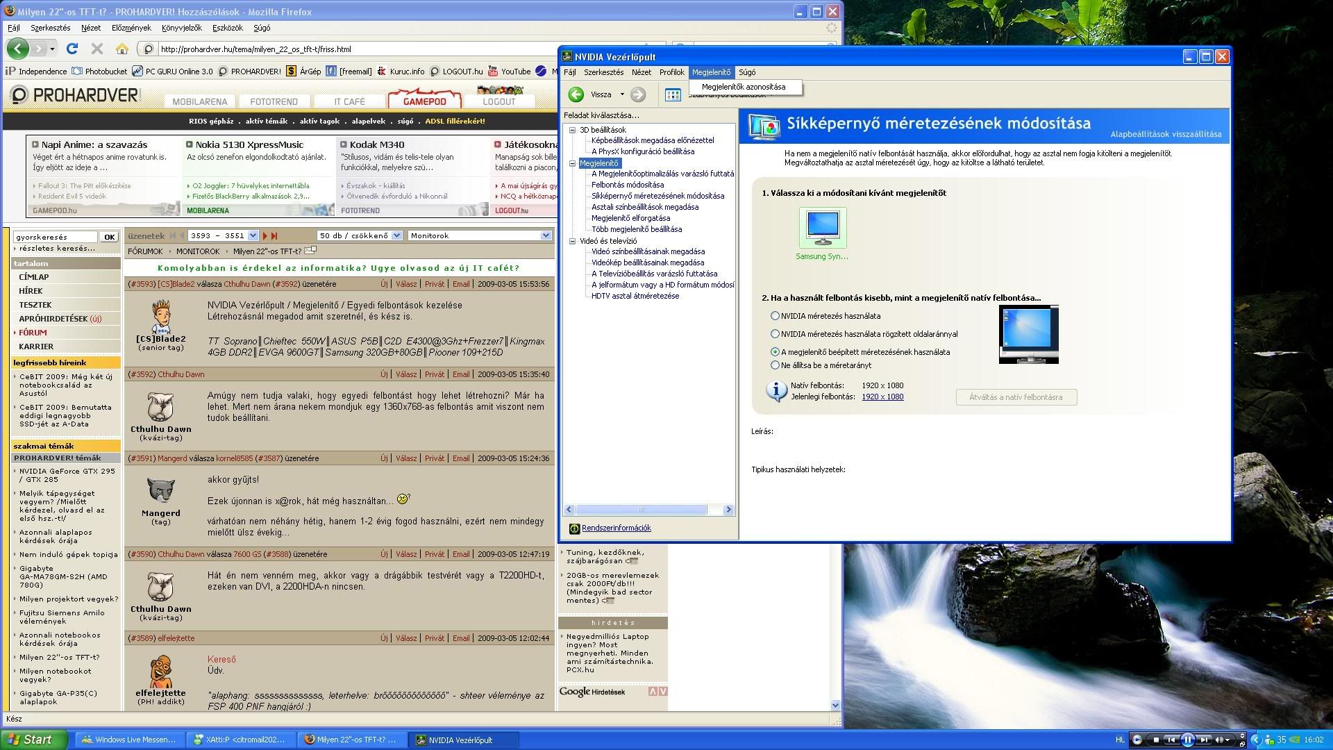Pause playback in taskbar media player

(1187, 740)
